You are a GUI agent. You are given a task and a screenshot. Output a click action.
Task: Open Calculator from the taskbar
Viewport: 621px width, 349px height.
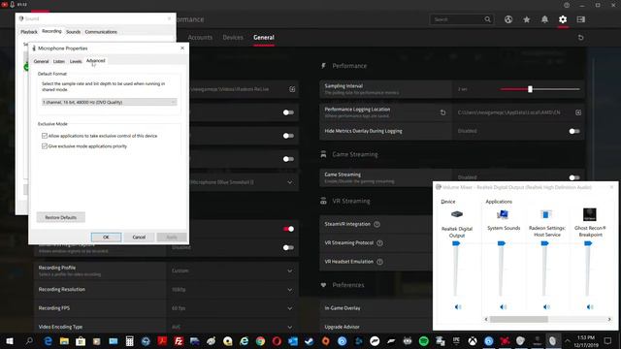coord(129,341)
